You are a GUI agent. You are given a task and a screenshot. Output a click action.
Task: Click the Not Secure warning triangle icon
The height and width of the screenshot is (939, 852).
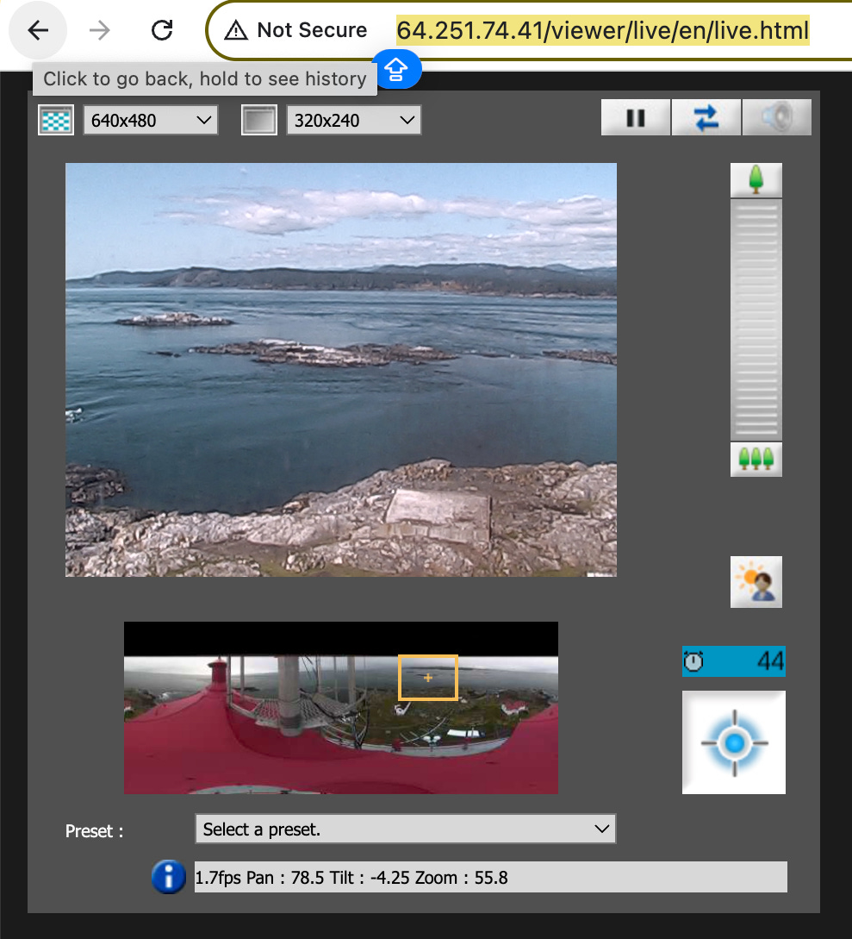[x=236, y=30]
